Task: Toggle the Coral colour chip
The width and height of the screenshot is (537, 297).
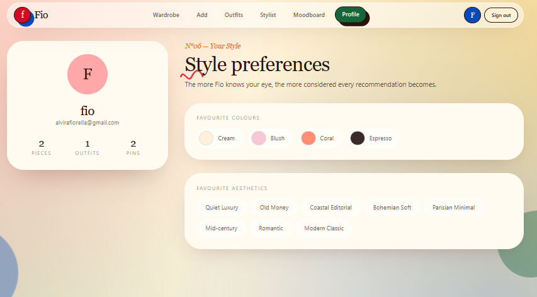Action: (320, 138)
